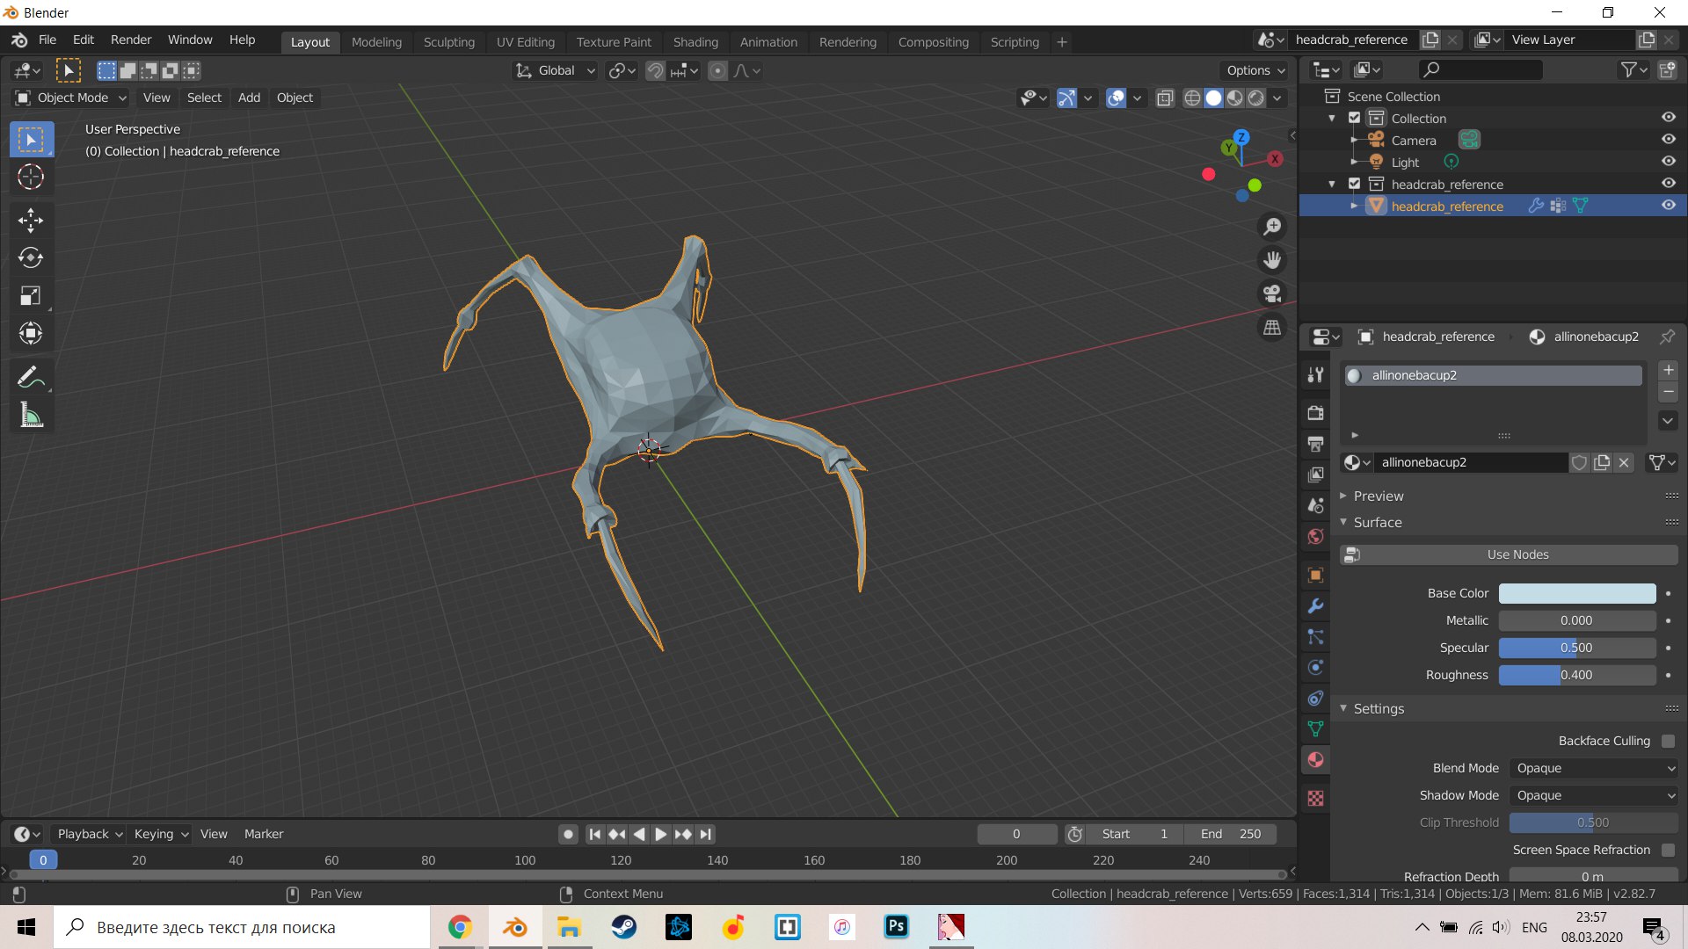
Task: Switch to the Shading workspace tab
Action: point(695,42)
